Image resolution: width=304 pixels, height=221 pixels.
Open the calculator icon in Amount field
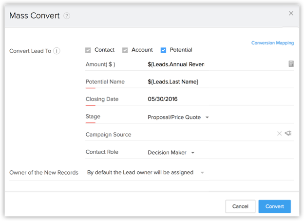click(291, 64)
